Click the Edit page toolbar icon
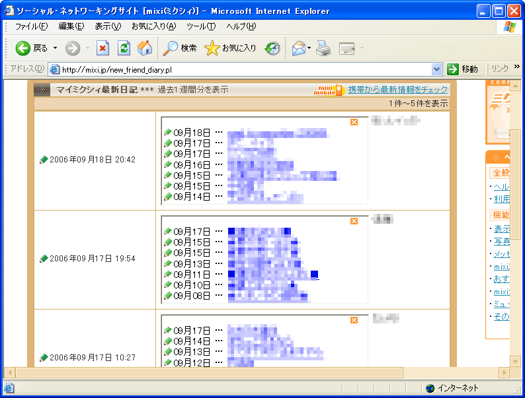 [x=346, y=48]
